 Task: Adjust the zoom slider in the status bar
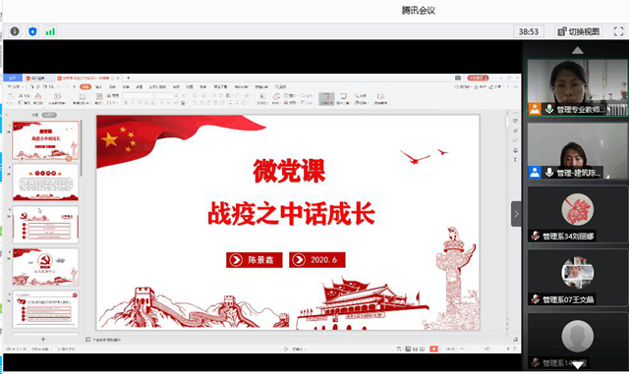486,348
